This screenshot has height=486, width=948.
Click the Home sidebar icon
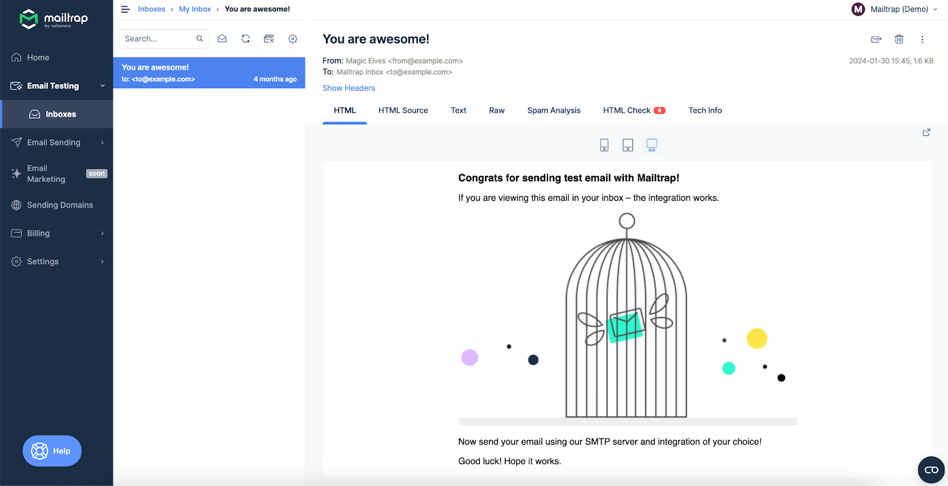tap(17, 57)
